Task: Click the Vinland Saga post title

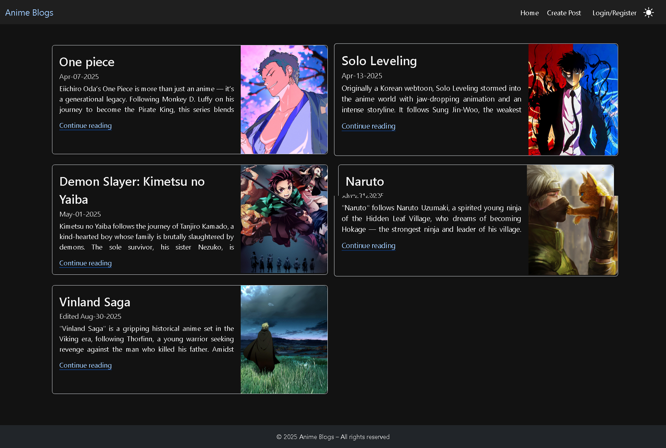Action: [95, 302]
